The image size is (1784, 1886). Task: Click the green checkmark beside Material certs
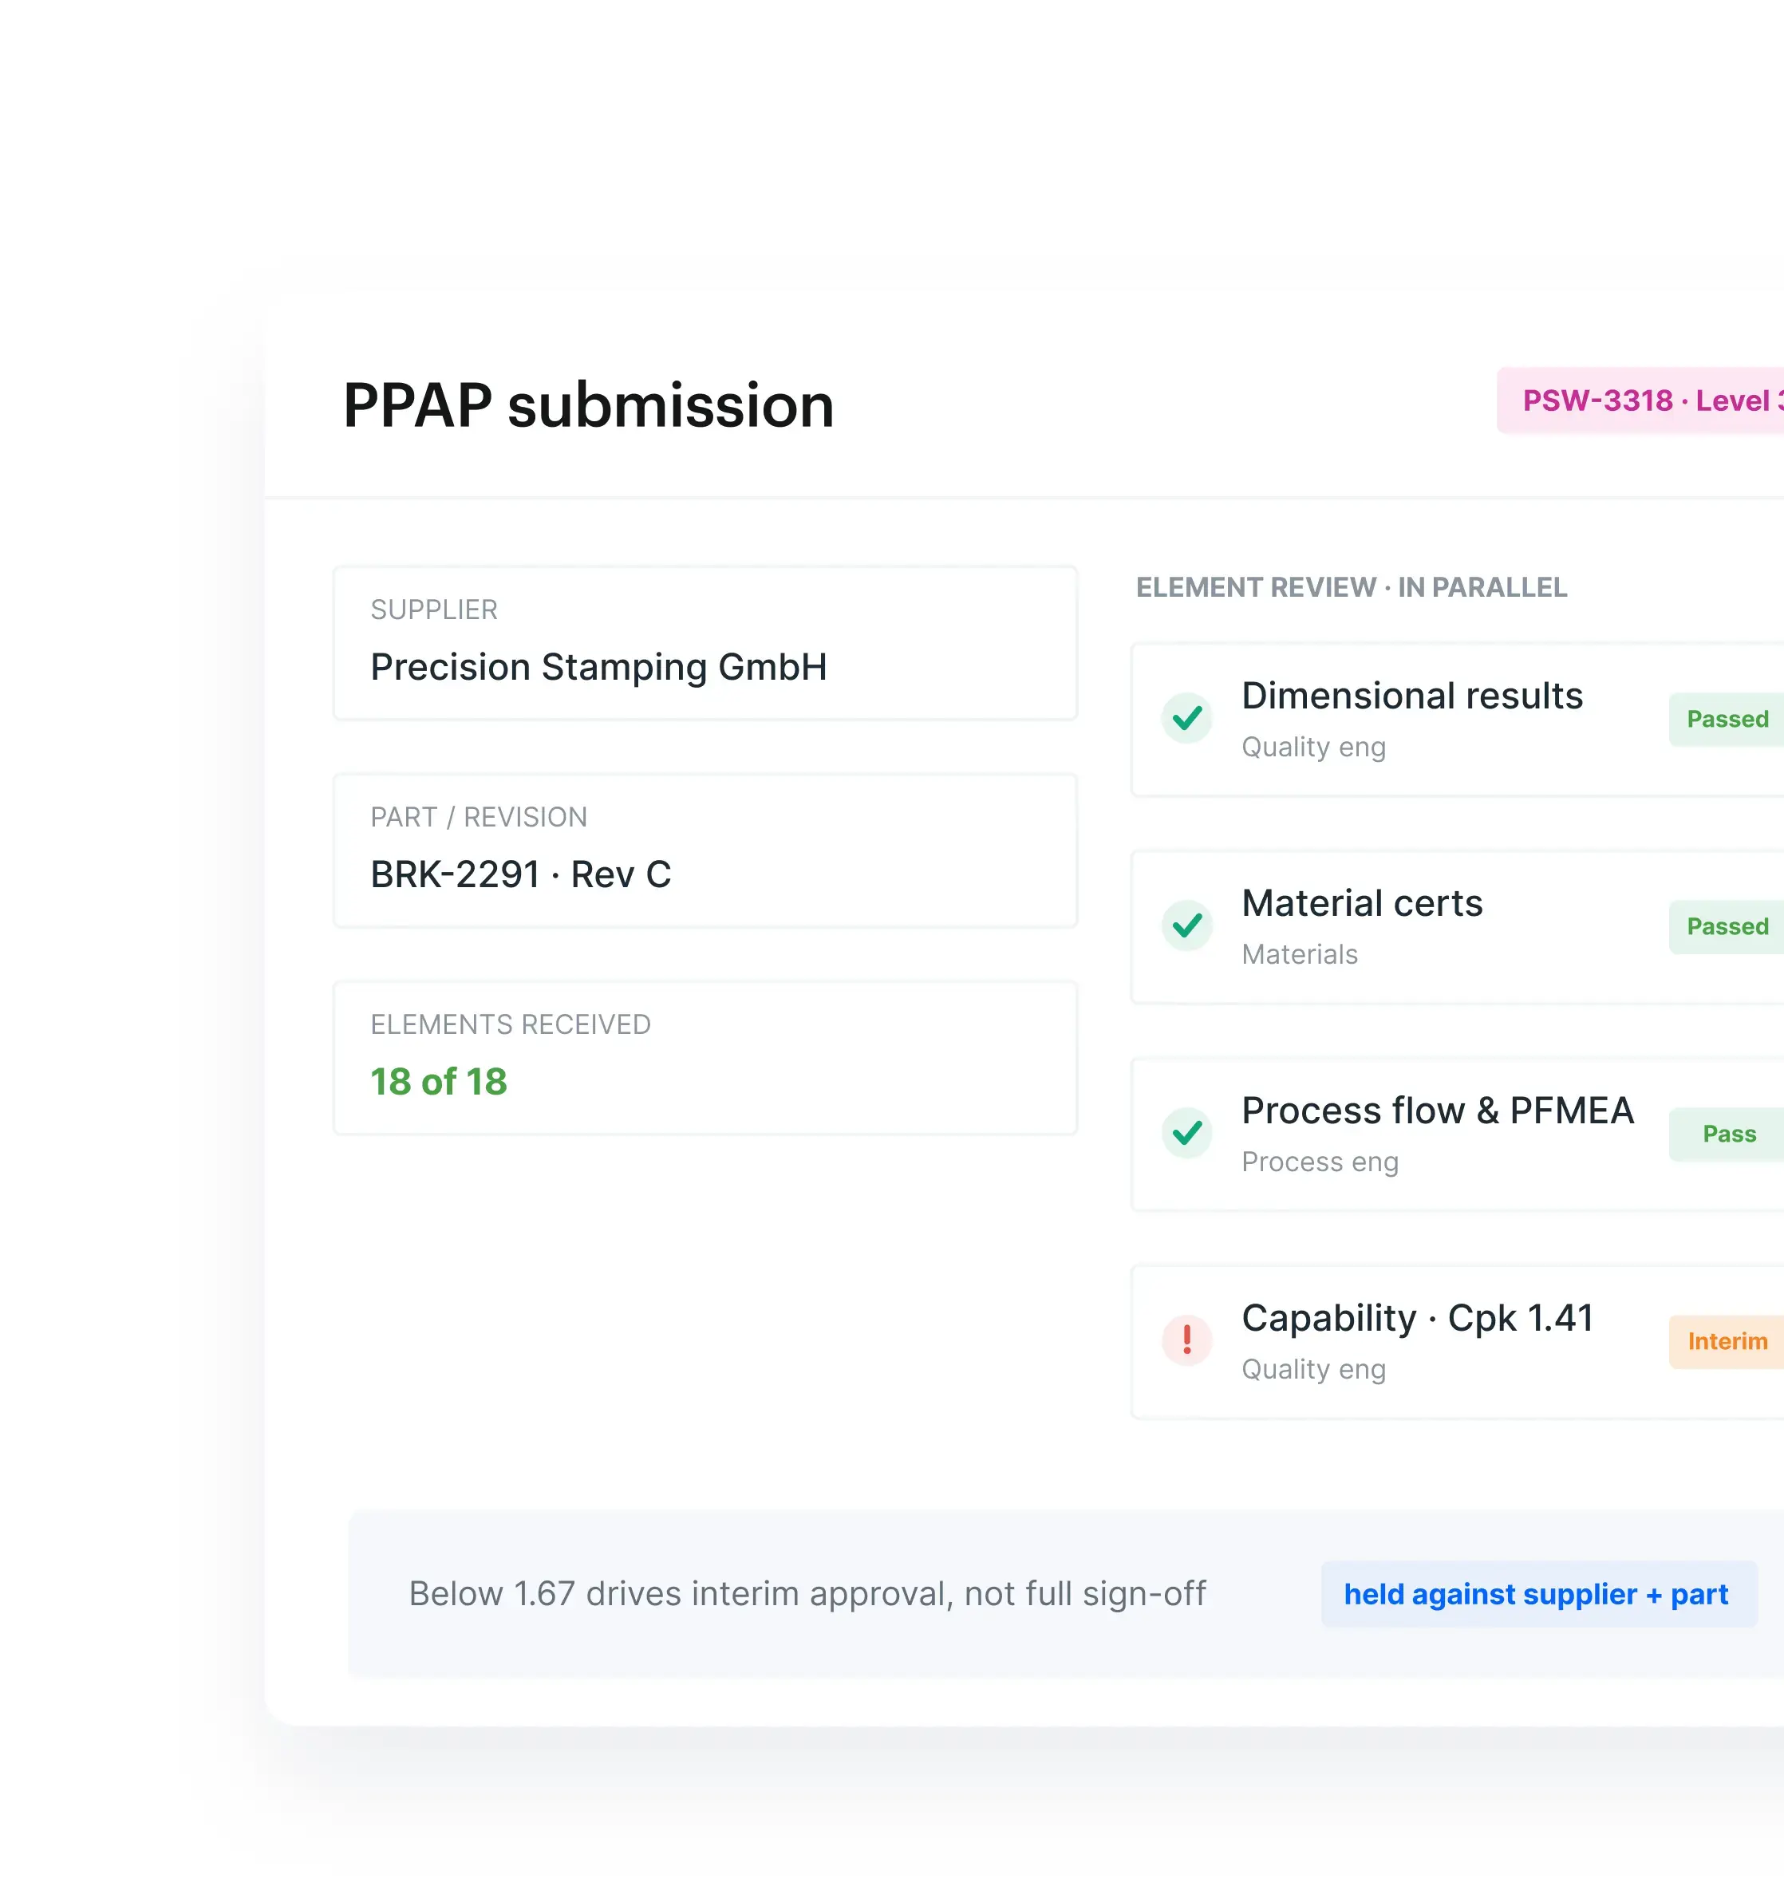[x=1186, y=926]
